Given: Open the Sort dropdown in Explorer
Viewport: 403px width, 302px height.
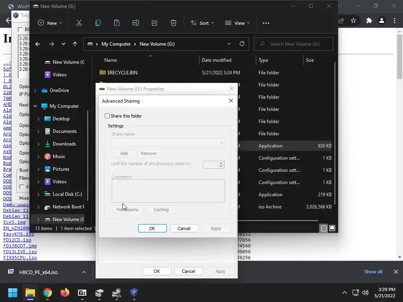Looking at the screenshot, I should click(x=202, y=23).
